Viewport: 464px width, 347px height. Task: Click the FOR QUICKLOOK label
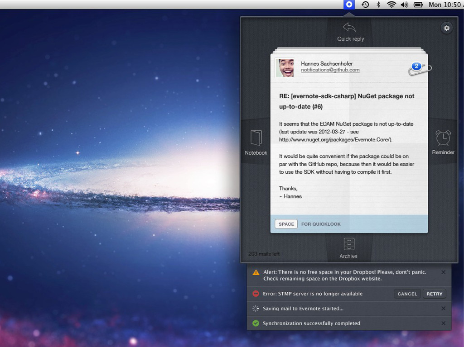321,224
